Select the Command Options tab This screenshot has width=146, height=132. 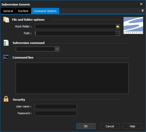click(x=45, y=11)
